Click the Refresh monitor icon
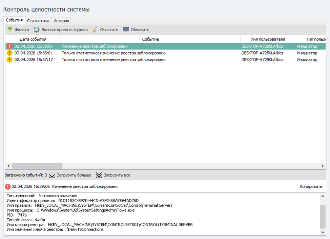This screenshot has height=239, width=330. [x=126, y=30]
